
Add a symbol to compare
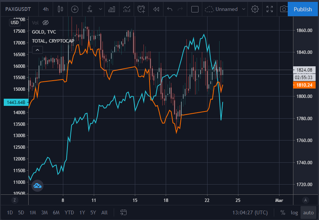(x=75, y=9)
